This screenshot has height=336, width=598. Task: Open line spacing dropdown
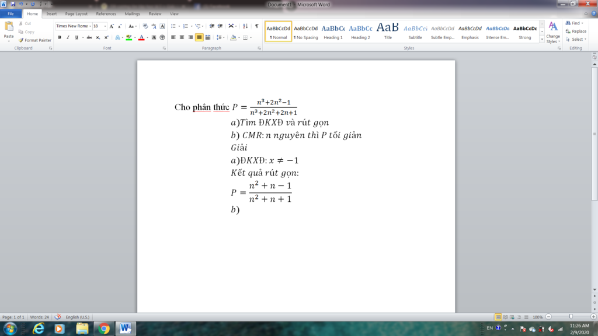coord(220,37)
